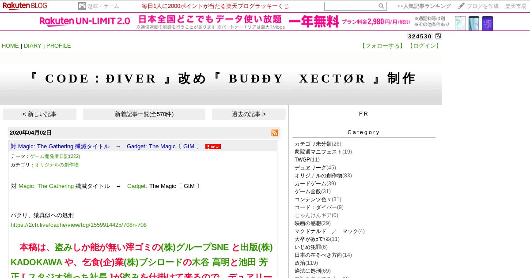
Task: Select sidebar category 政治(119)
Action: 306,263
